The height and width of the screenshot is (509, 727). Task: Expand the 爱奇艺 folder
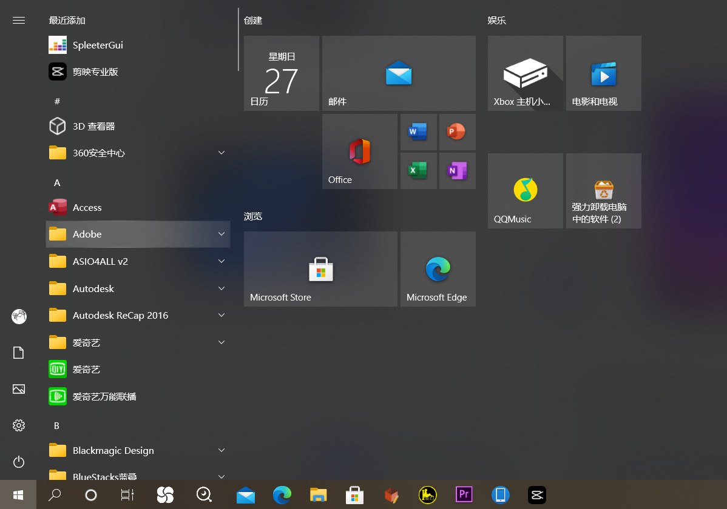(138, 342)
